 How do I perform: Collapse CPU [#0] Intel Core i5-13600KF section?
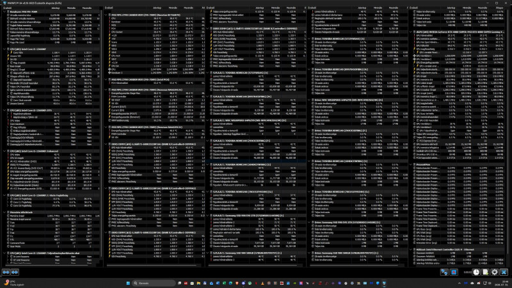tap(4, 49)
